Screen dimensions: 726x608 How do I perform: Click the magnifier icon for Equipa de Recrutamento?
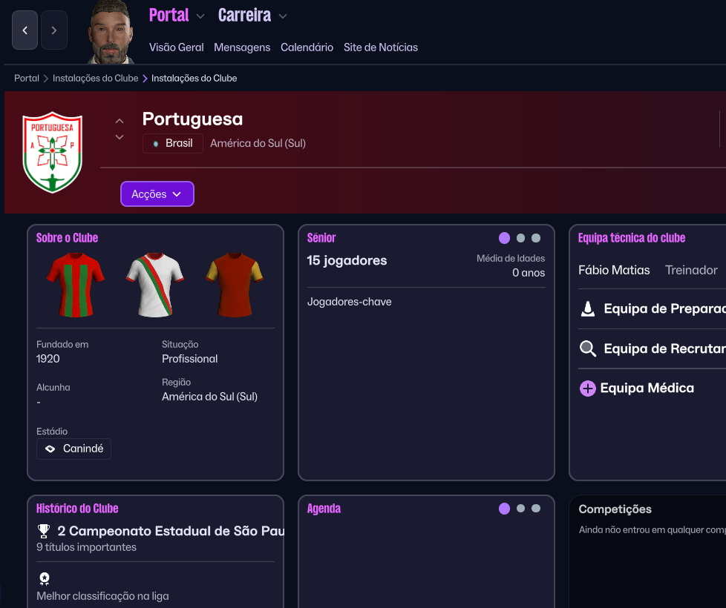coord(588,348)
